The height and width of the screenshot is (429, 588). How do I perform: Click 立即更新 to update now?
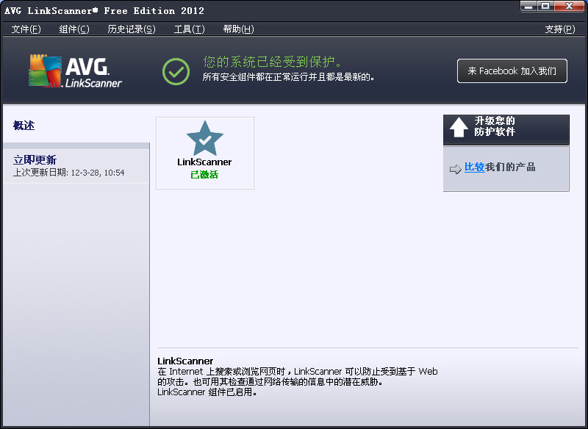(x=35, y=160)
